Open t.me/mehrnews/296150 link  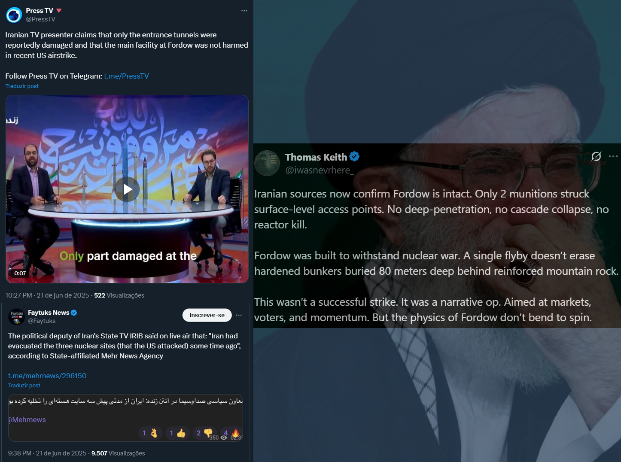coord(47,376)
